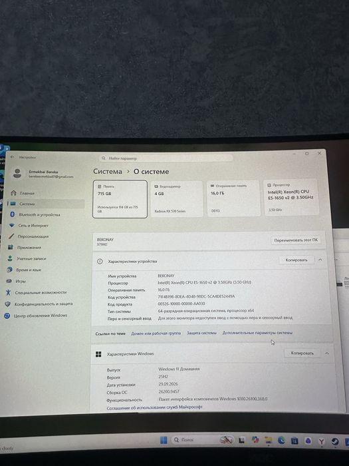Collapse Характеристики Windows section chevron
This screenshot has width=349, height=466.
click(x=327, y=353)
